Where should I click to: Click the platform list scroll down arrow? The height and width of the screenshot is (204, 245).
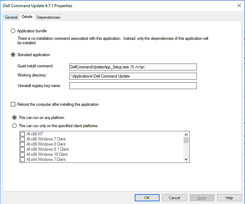click(186, 159)
